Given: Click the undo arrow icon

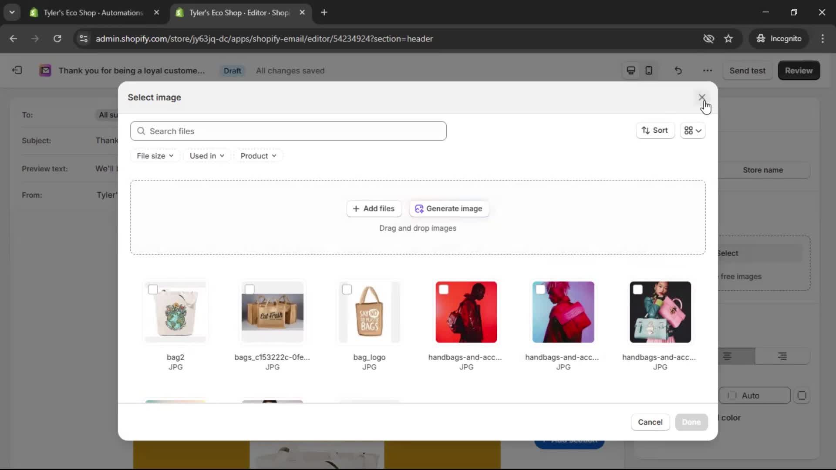Looking at the screenshot, I should (678, 70).
